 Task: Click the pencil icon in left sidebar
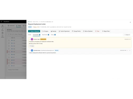2,29
